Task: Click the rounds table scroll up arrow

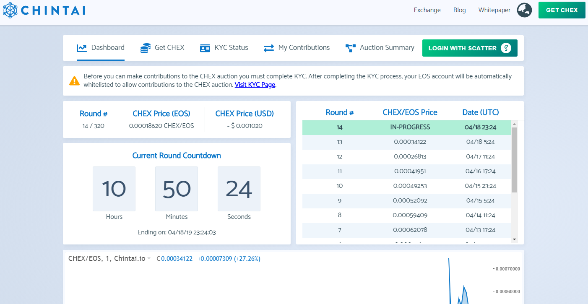Action: pyautogui.click(x=514, y=124)
